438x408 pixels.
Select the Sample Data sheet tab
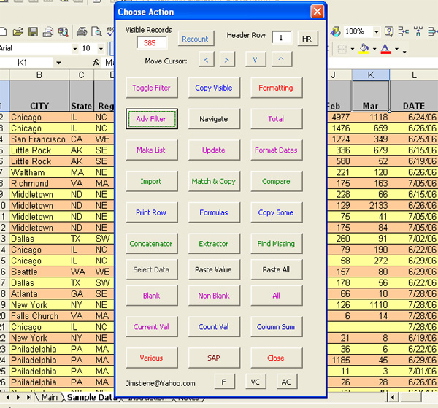point(89,398)
